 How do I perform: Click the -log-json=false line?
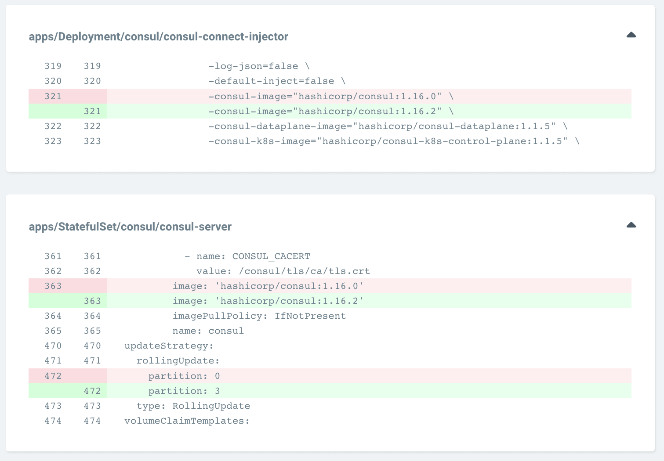point(259,66)
